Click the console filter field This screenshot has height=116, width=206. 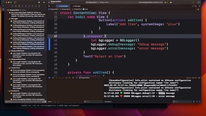tap(182, 102)
